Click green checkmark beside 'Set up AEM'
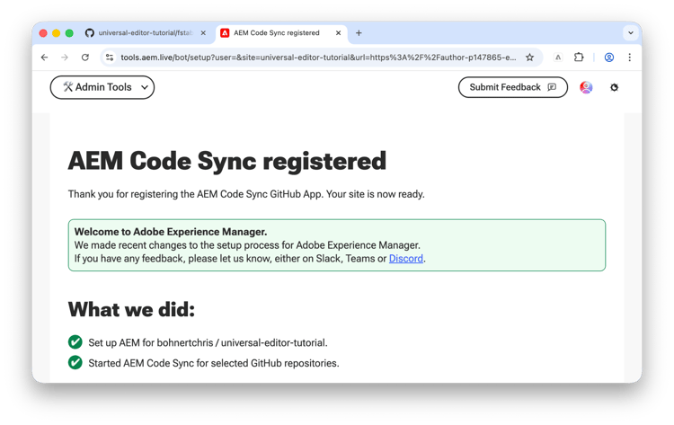 [75, 342]
